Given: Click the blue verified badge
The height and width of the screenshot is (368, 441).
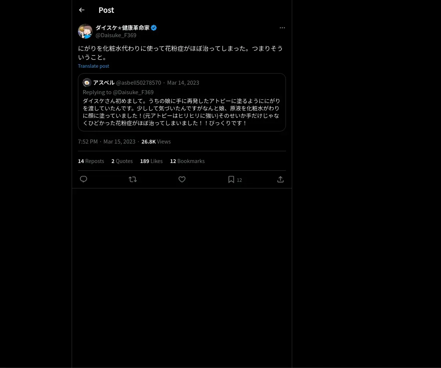Looking at the screenshot, I should (x=154, y=28).
